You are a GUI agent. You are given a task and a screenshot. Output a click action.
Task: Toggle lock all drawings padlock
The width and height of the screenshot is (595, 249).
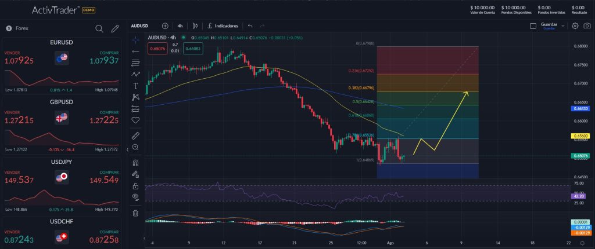[x=135, y=186]
